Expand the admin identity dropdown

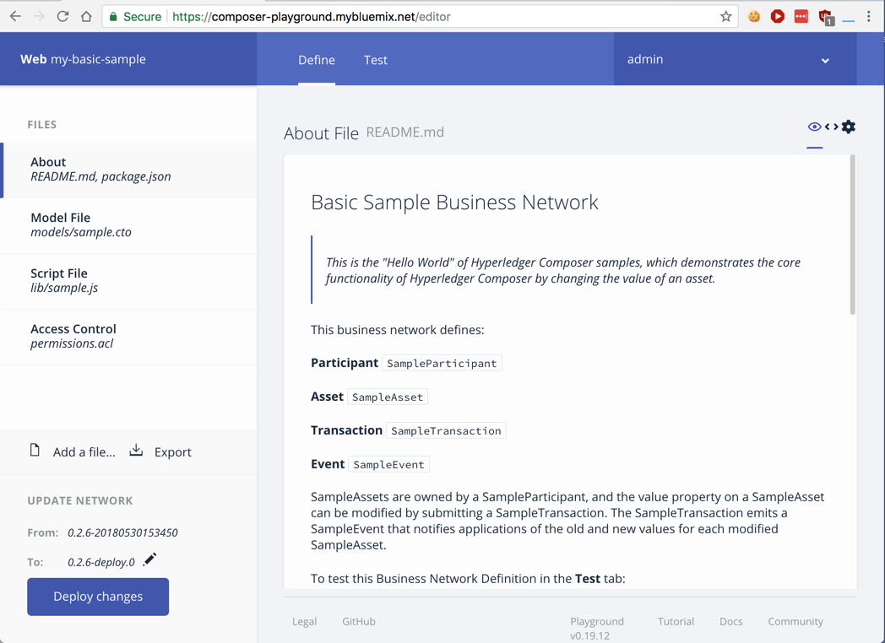pos(824,60)
